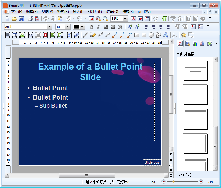Expand standard toolbar overflow chevron
This screenshot has width=221, height=188.
pos(210,17)
